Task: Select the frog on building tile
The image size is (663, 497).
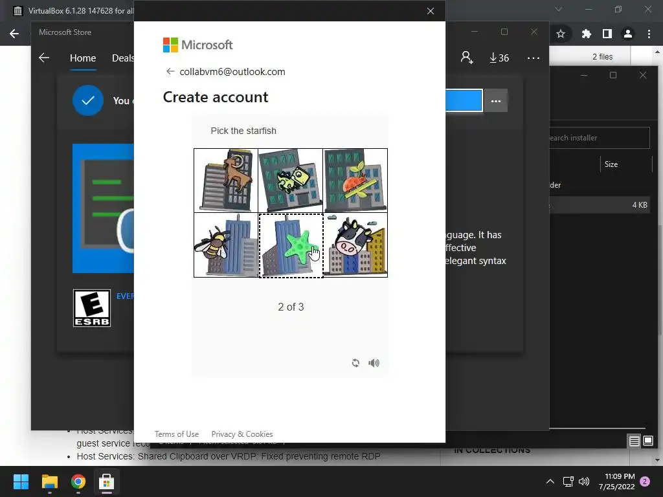Action: [x=291, y=181]
